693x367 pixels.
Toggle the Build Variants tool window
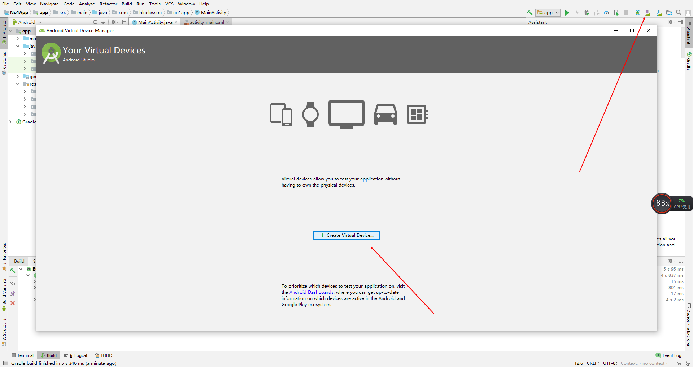4,294
